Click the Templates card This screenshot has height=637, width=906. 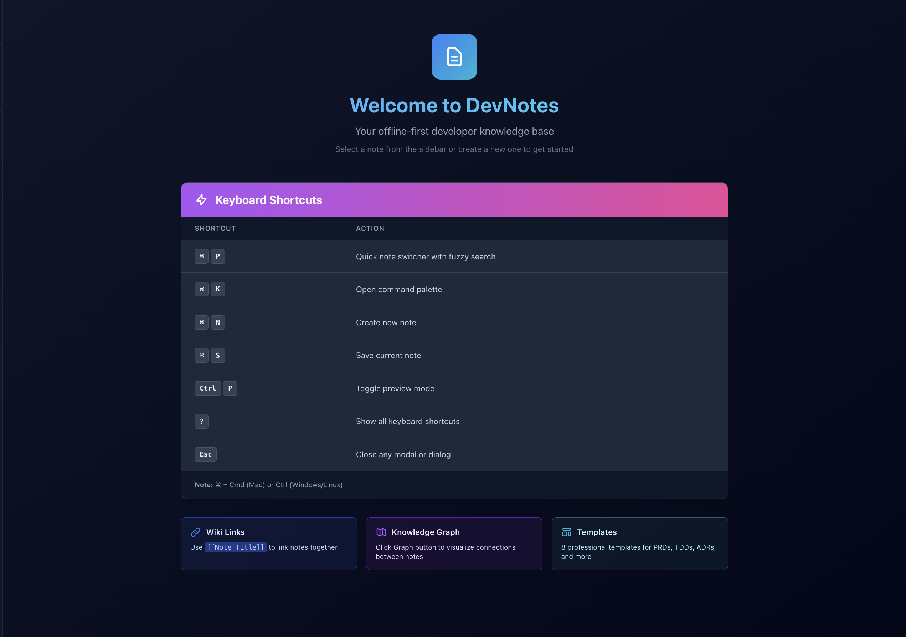(640, 544)
